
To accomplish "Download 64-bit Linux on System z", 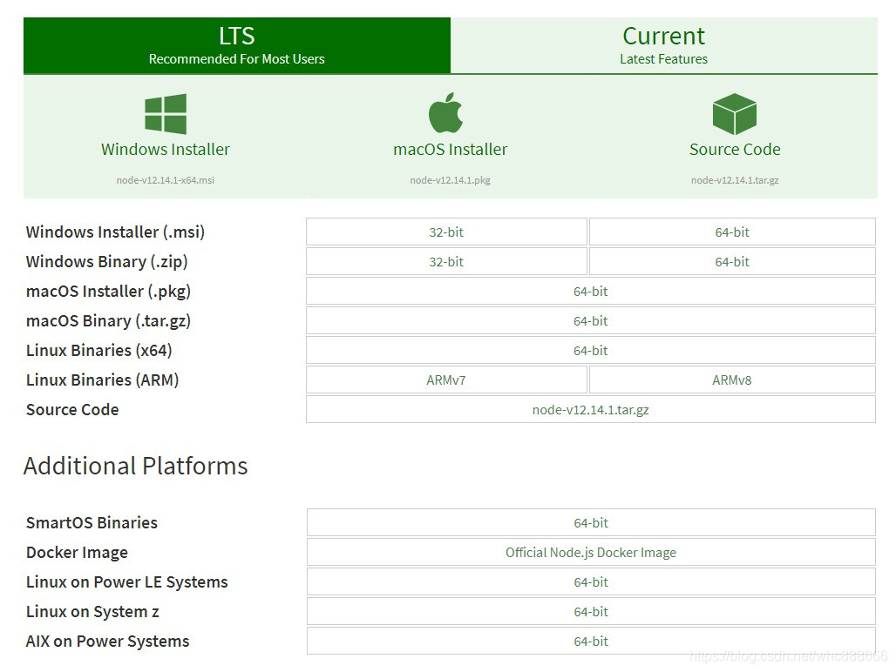I will [591, 612].
